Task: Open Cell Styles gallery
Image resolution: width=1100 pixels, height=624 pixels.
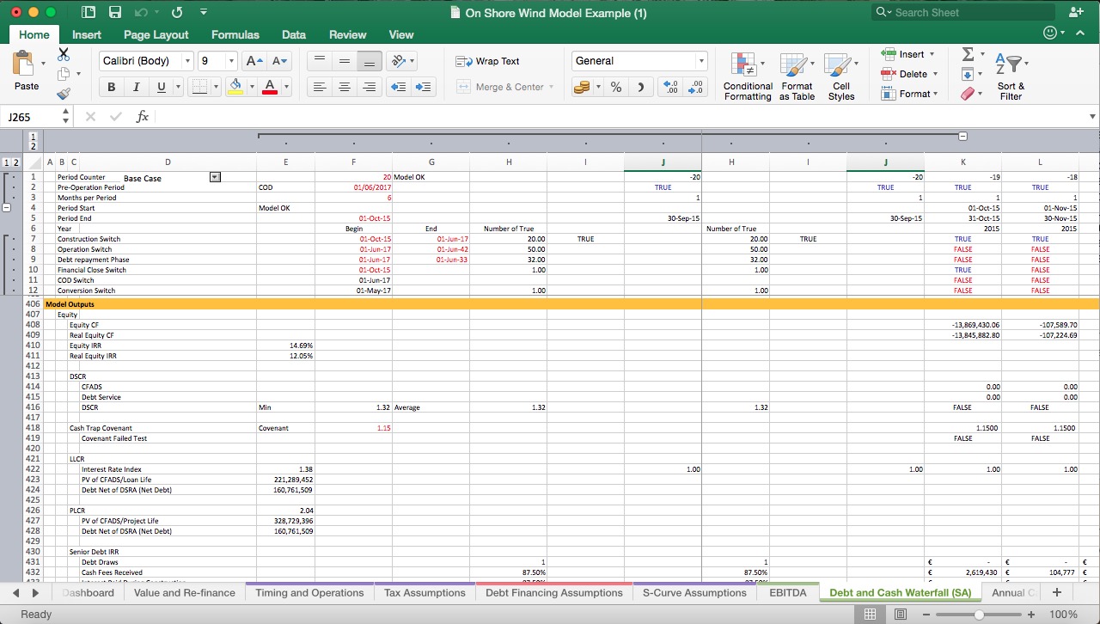Action: point(841,76)
